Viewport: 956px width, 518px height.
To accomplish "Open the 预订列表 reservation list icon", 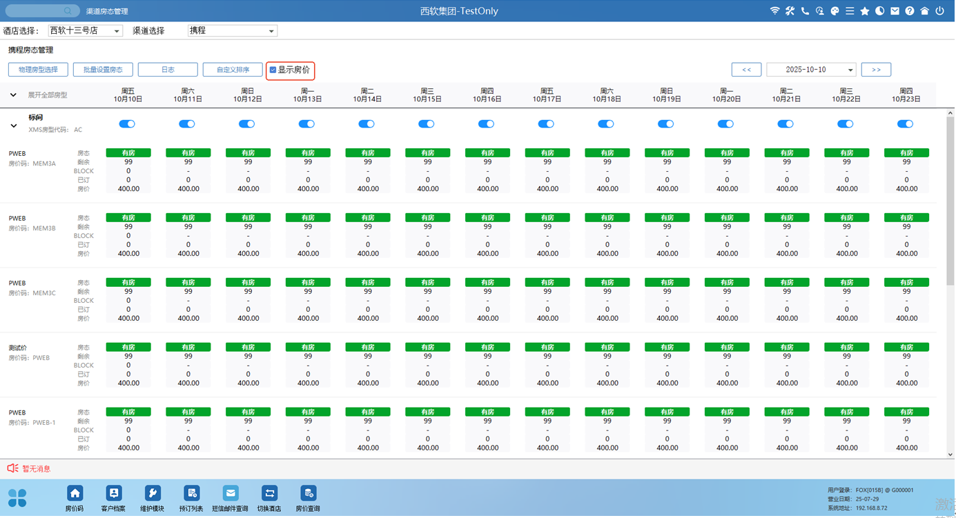I will click(x=191, y=494).
